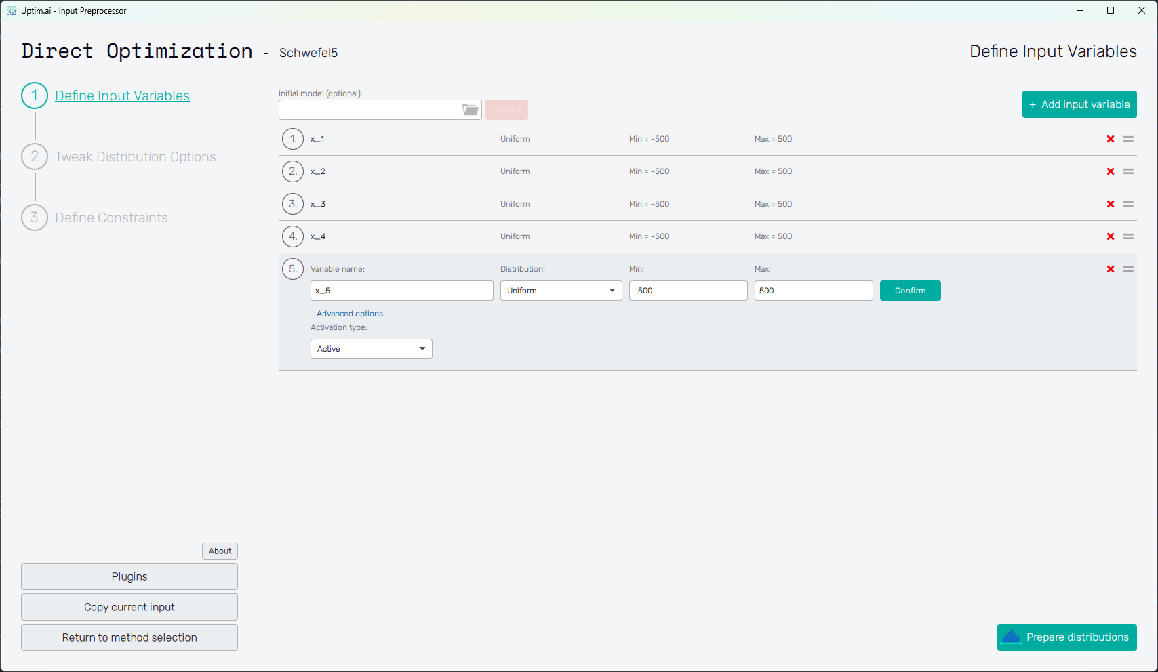Open the Plugins button
Viewport: 1158px width, 672px height.
(x=129, y=576)
